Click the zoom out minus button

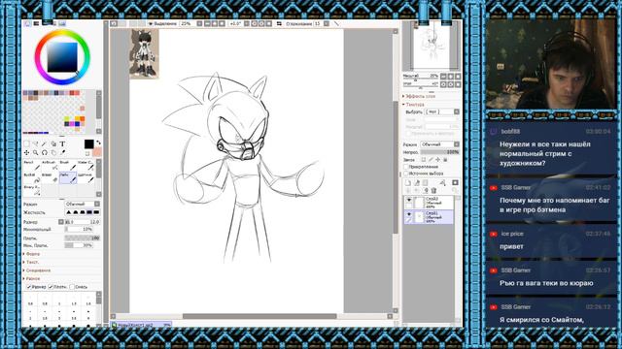[x=207, y=23]
